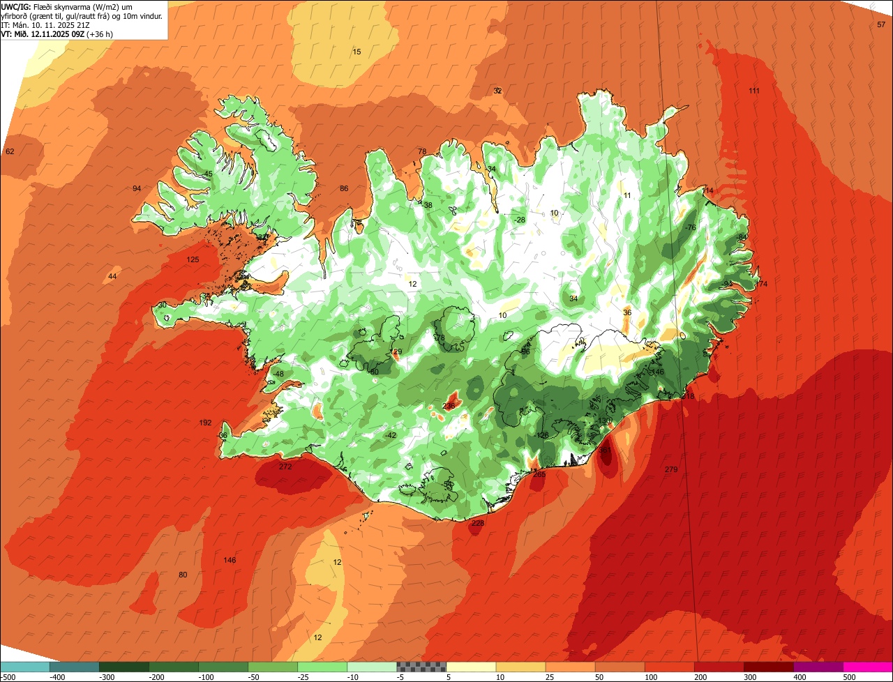Click the value 174 off the east coast
Image resolution: width=893 pixels, height=682 pixels.
click(761, 284)
